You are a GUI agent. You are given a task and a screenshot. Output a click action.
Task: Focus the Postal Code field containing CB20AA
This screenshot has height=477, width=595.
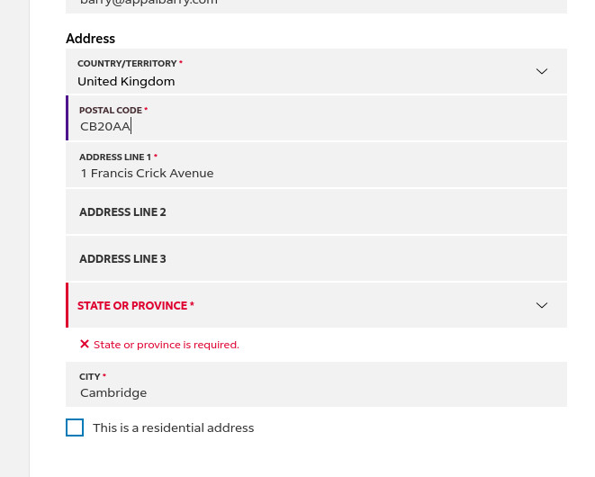(x=315, y=126)
